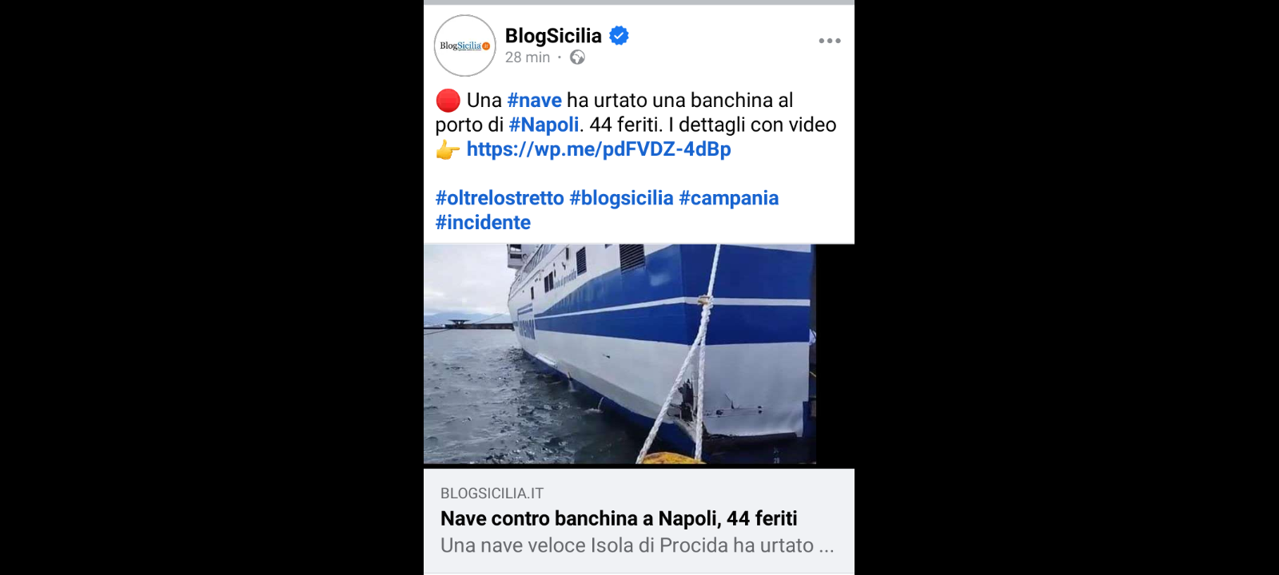Open the BlogSicilia profile picture
Viewport: 1279px width, 575px height.
pos(464,46)
